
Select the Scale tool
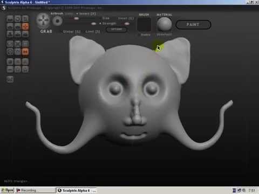click(25, 19)
